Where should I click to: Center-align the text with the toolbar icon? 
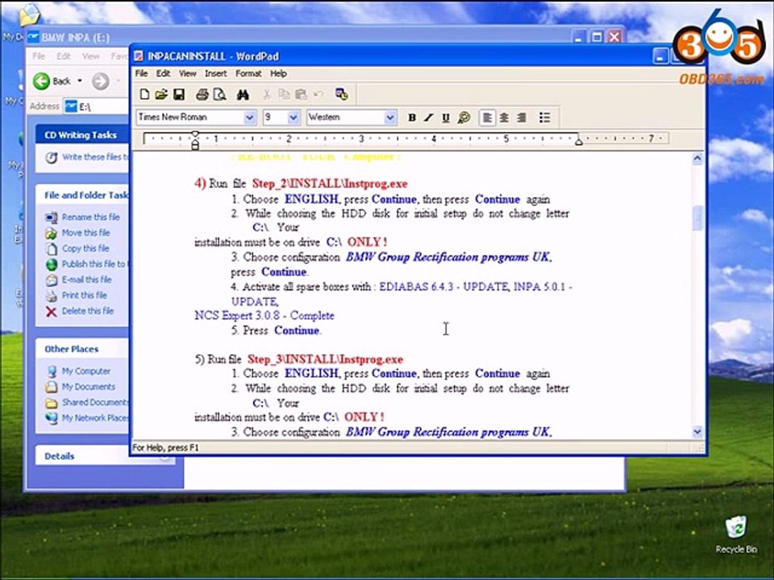[504, 118]
